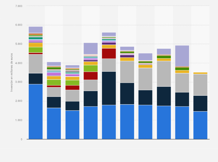Click the yellow top segment of the last bar
This screenshot has width=218, height=162.
tap(200, 73)
